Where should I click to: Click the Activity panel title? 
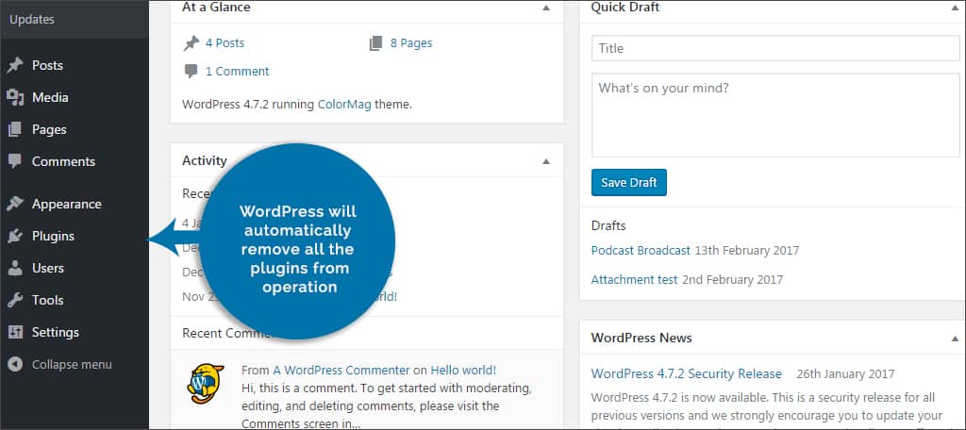pyautogui.click(x=205, y=160)
